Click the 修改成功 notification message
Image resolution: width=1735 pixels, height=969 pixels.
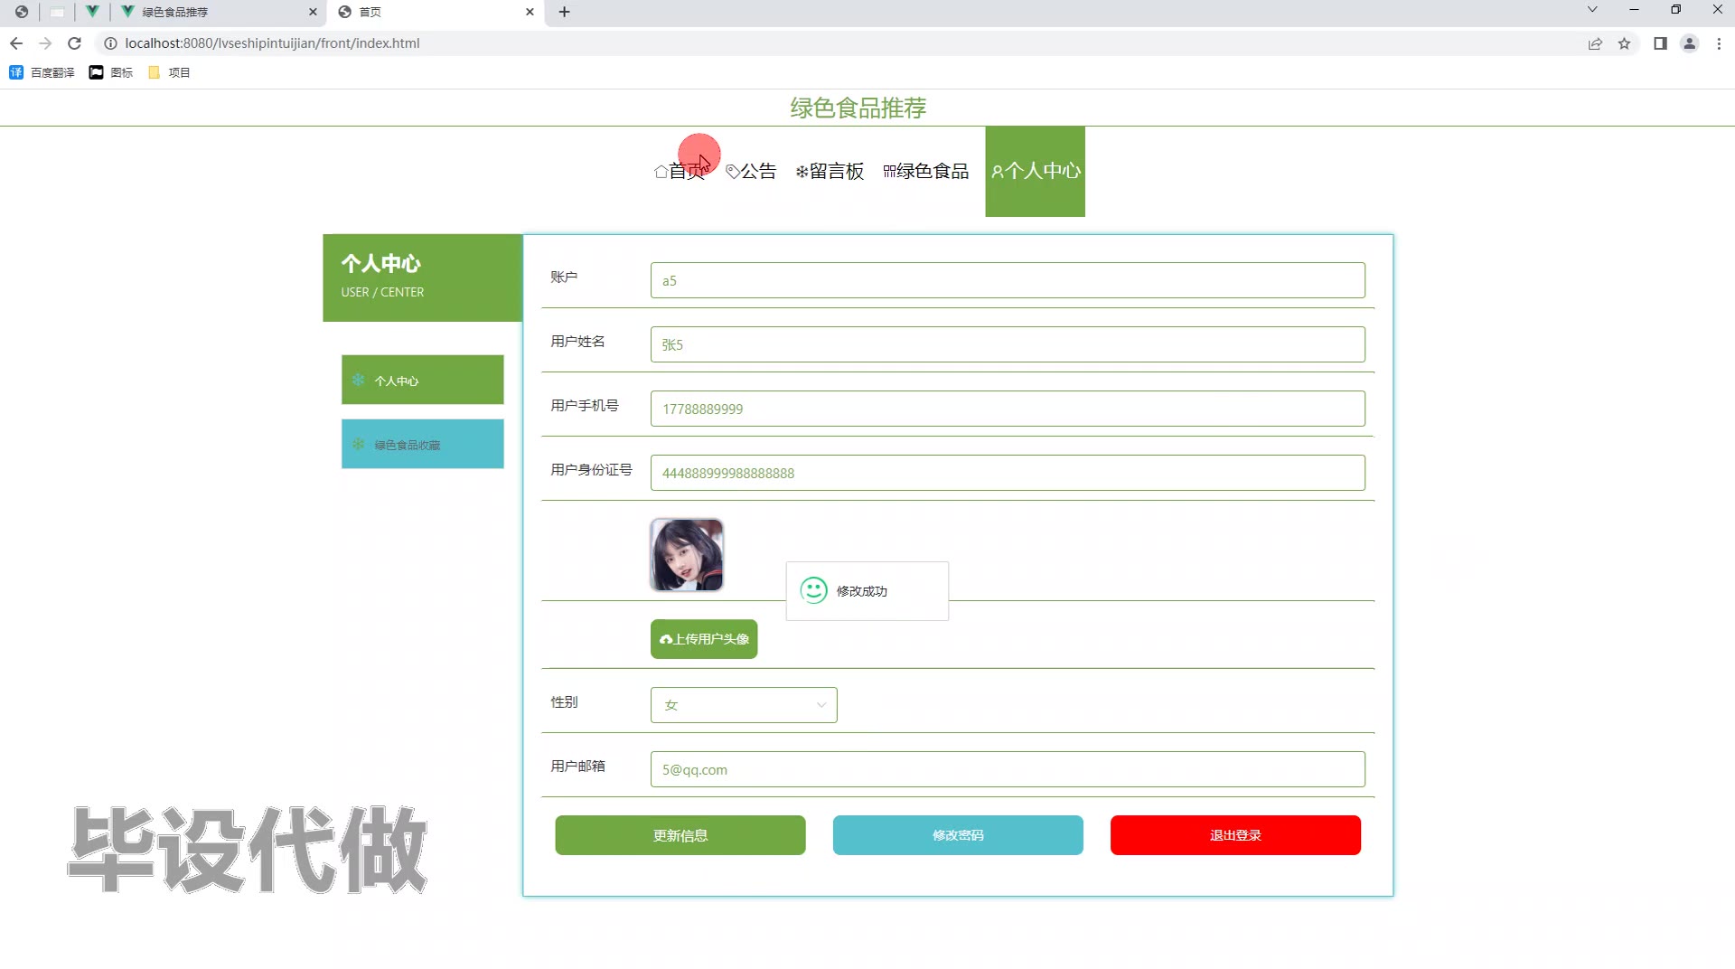click(x=867, y=591)
